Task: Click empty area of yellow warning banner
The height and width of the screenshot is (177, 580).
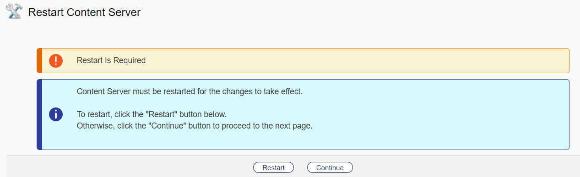Action: click(357, 60)
